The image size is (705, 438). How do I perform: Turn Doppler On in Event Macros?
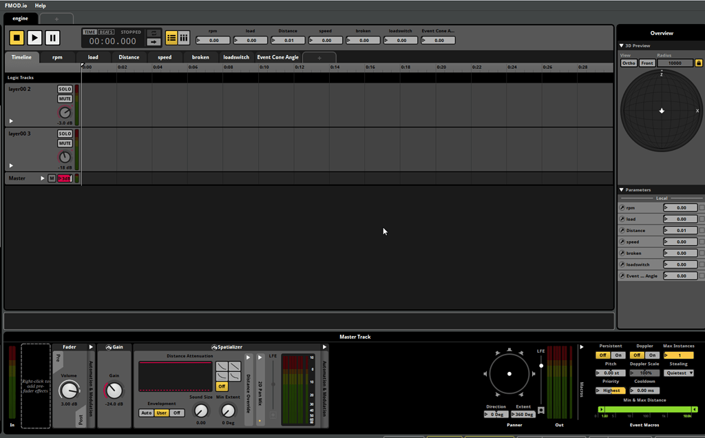652,355
